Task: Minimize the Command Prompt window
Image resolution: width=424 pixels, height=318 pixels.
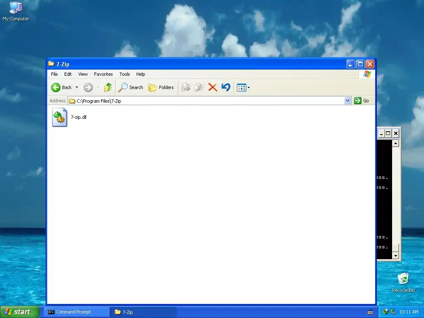Action: pos(381,133)
